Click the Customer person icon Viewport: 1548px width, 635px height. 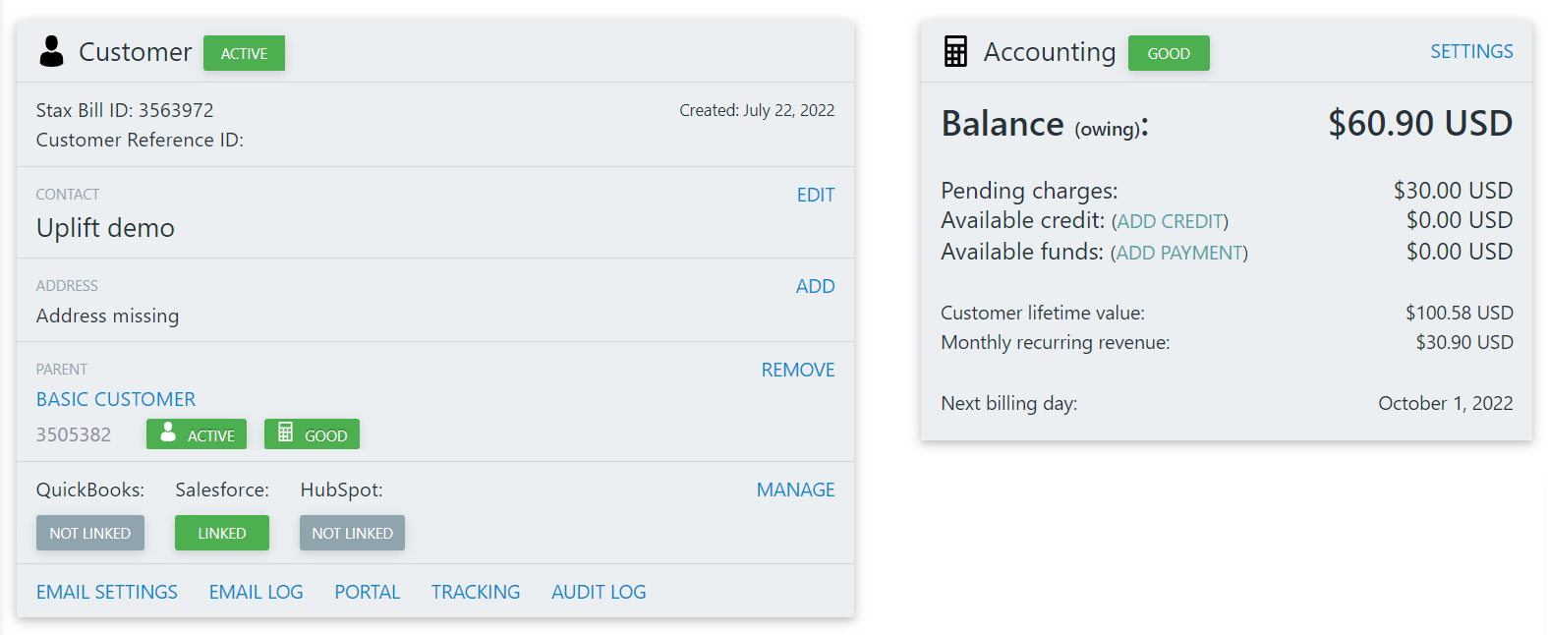pyautogui.click(x=51, y=51)
